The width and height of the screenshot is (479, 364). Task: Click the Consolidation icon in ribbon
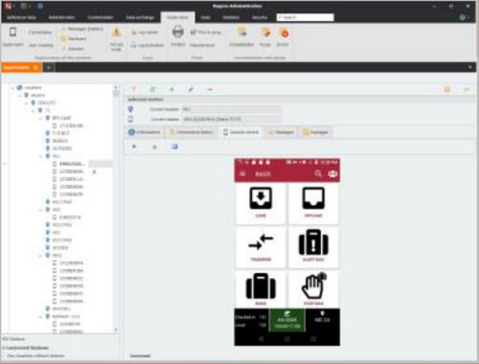click(242, 33)
